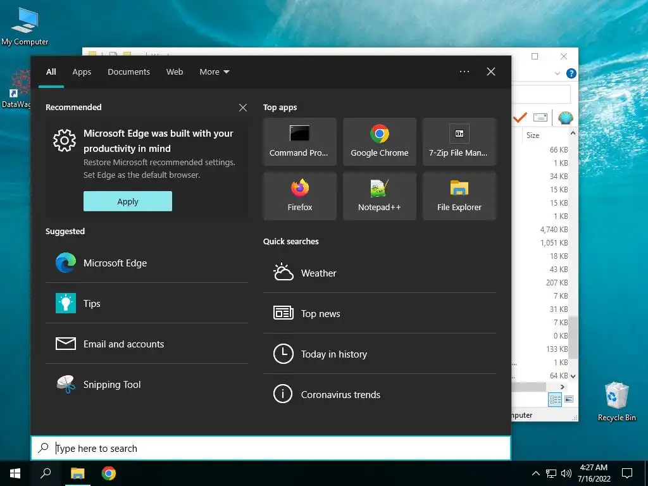648x486 pixels.
Task: Click the Explorer vertical scrollbar down arrow
Action: (x=573, y=376)
